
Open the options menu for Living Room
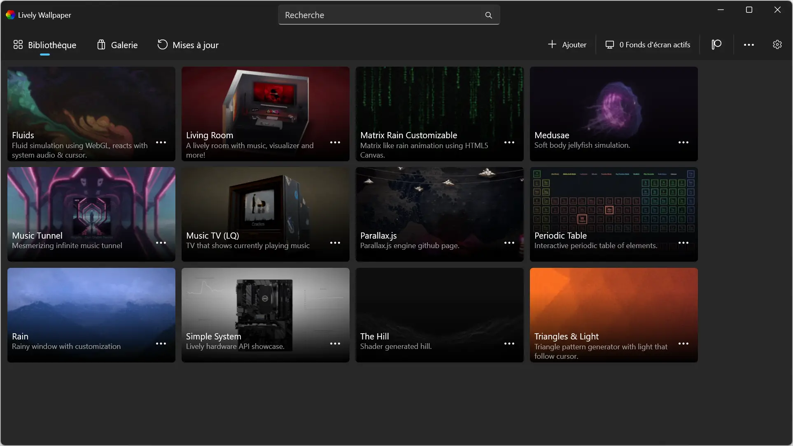point(335,143)
